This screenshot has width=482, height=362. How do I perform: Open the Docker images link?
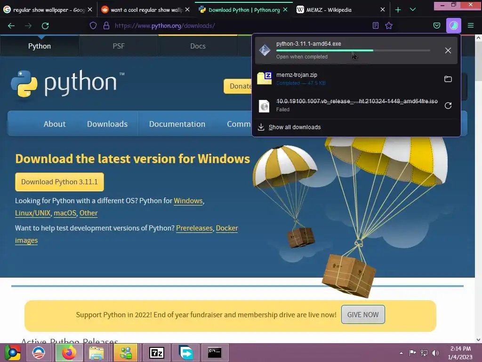[x=227, y=228]
